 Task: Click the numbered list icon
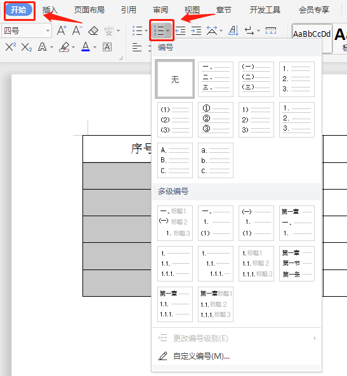click(x=159, y=30)
